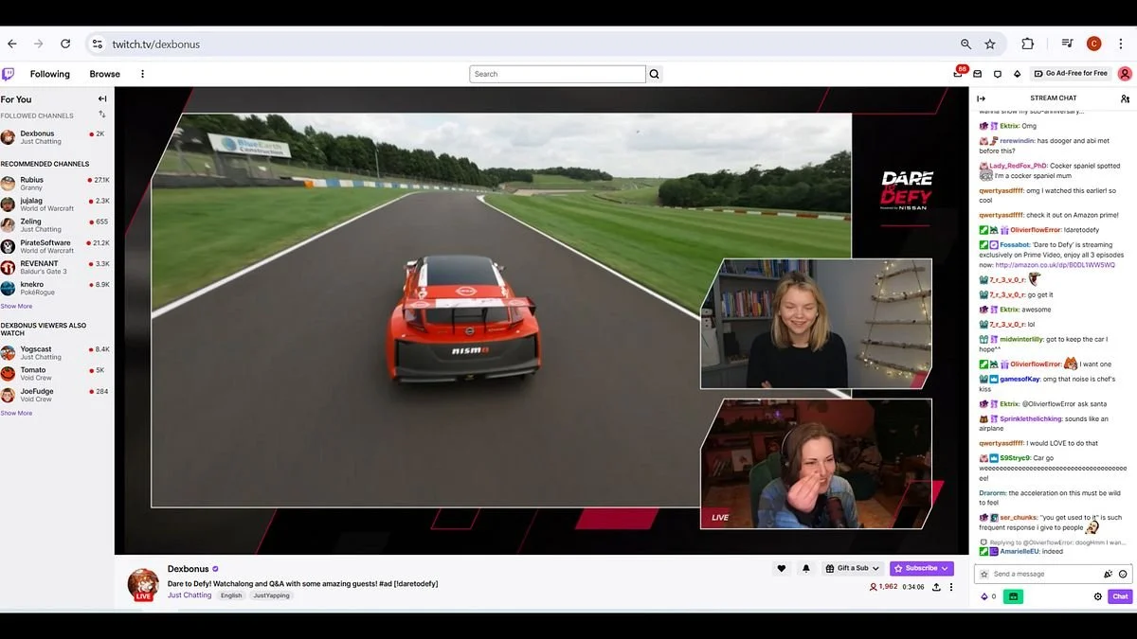
Task: Toggle the notification bell button
Action: (x=806, y=568)
